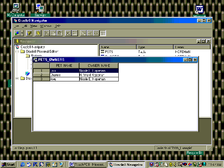The image size is (224, 168).
Task: Click the Cut scissors toolbar icon
Action: point(47,33)
